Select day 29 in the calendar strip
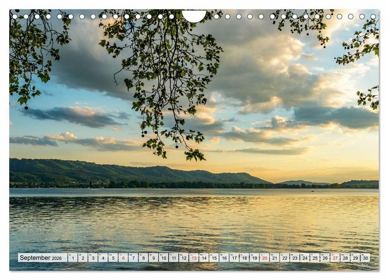Viewport: 388px width, 280px height. point(356,258)
